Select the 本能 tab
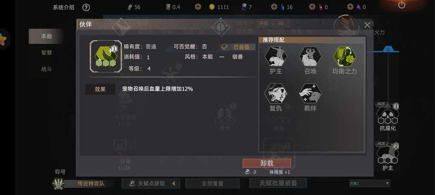This screenshot has height=195, width=435. click(x=46, y=36)
